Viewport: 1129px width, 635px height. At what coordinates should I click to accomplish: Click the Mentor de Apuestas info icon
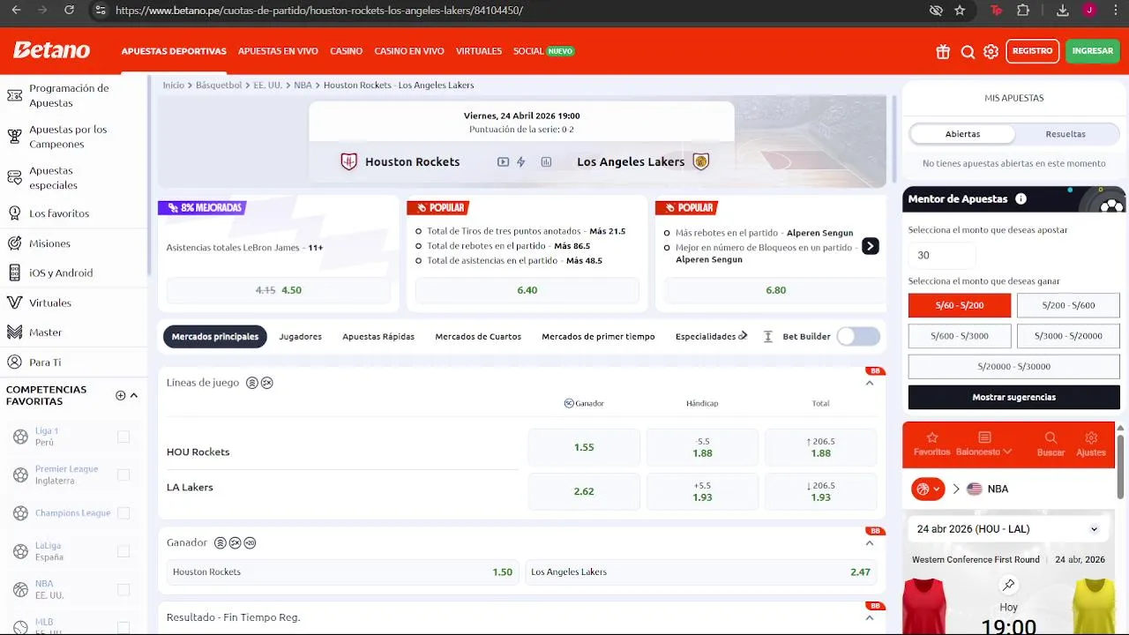click(1021, 199)
